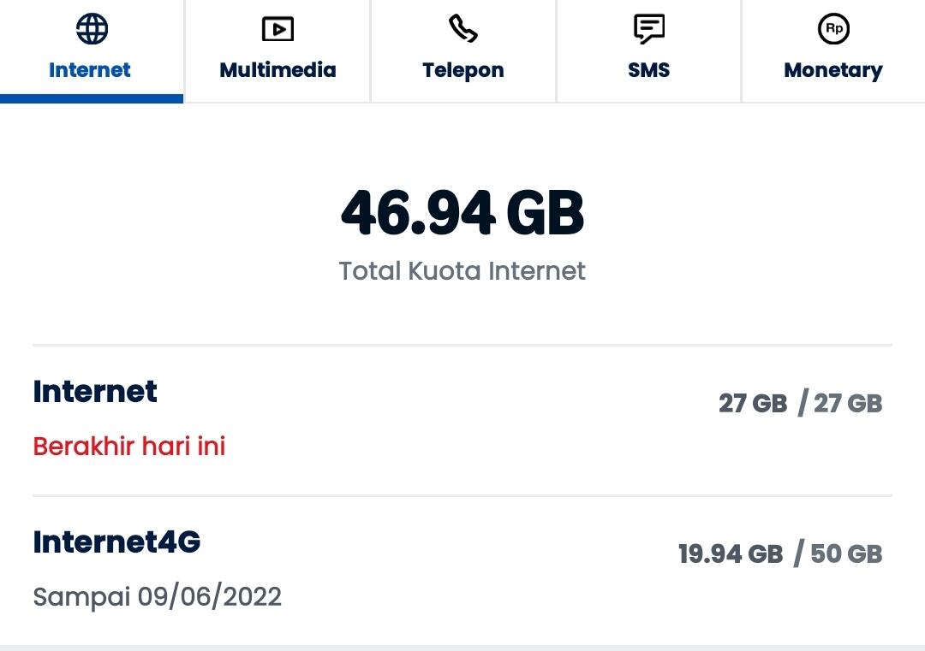The height and width of the screenshot is (651, 925).
Task: Click the 50 GB total for Internet4G
Action: pyautogui.click(x=846, y=554)
